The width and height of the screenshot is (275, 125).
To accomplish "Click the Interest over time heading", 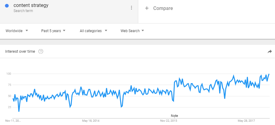I will pos(20,52).
